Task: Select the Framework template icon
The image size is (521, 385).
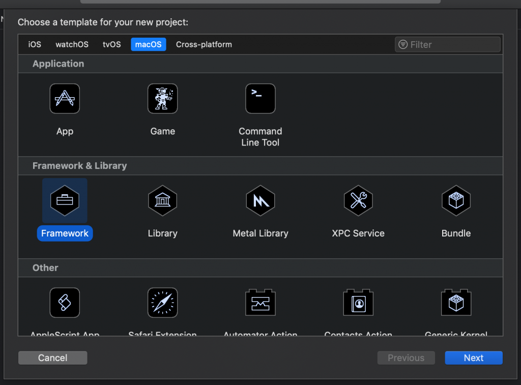Action: coord(65,201)
